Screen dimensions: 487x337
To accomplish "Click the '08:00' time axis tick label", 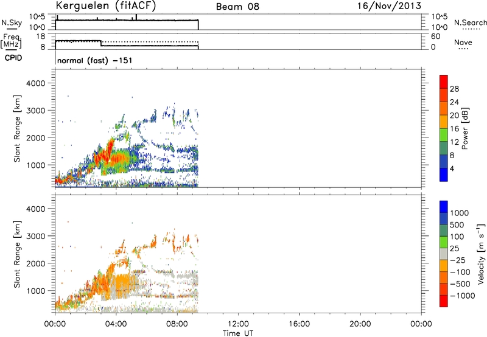I will point(177,324).
